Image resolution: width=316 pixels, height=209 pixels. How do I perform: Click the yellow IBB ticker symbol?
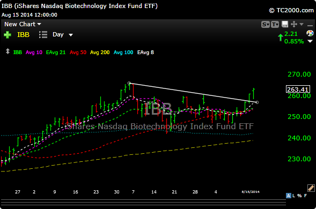[x=24, y=35]
